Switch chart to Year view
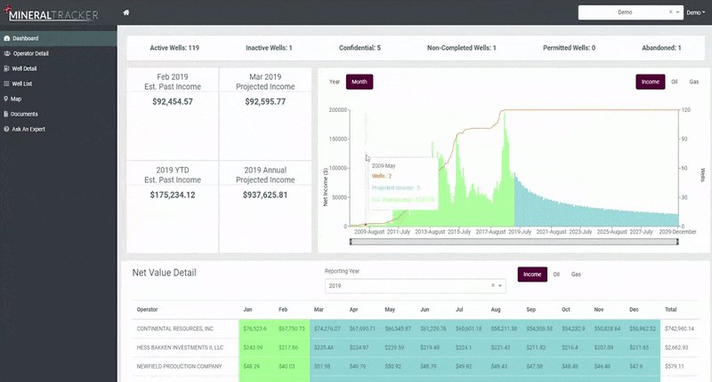The image size is (712, 382). click(335, 82)
